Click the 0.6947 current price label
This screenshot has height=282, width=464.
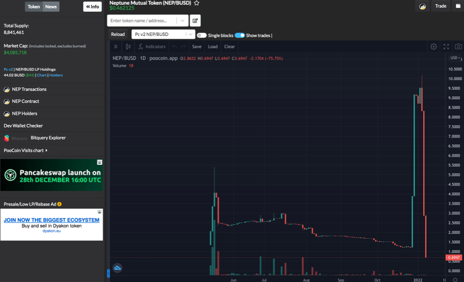tap(454, 257)
